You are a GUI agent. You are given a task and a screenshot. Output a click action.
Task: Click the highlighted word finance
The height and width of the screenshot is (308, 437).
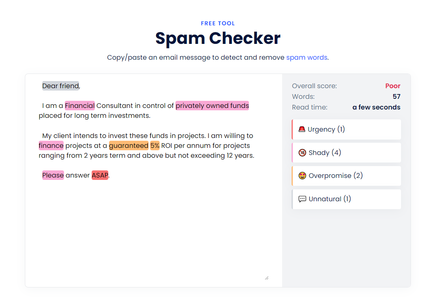tap(51, 145)
